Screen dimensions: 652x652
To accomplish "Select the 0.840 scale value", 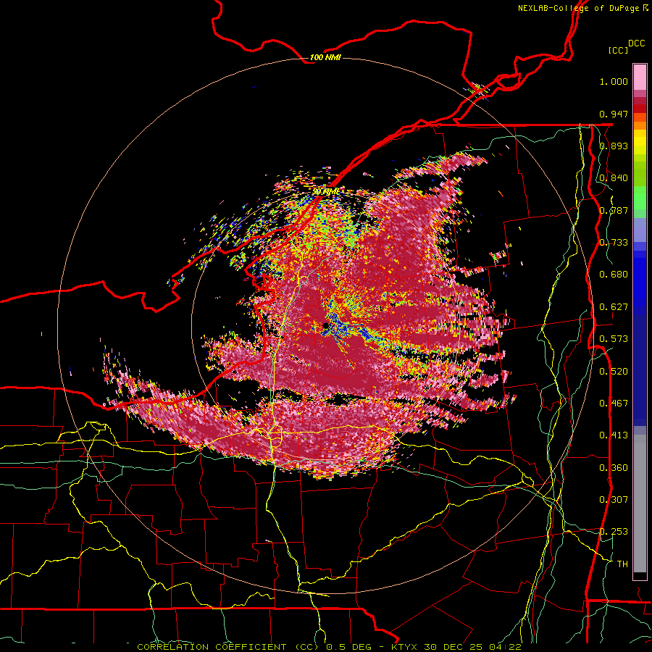I will [614, 178].
